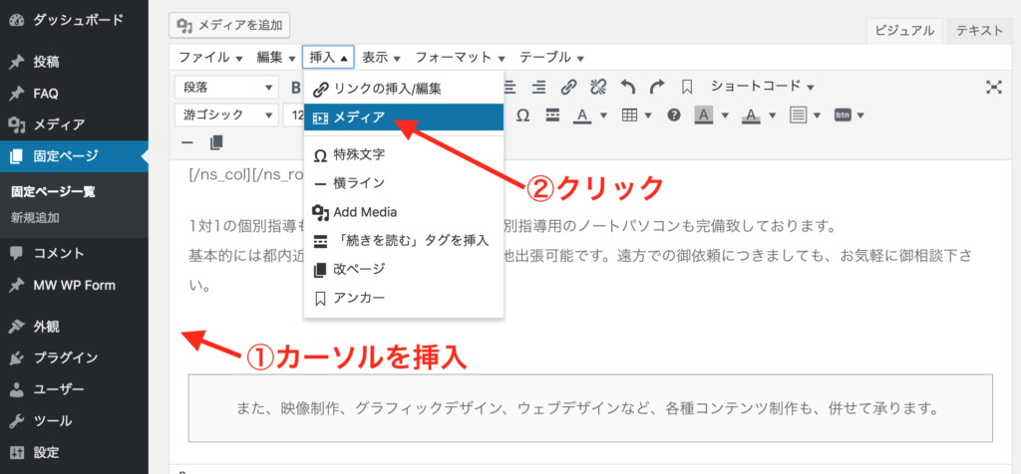Viewport: 1021px width, 474px height.
Task: Open the ショートコード dropdown
Action: pyautogui.click(x=762, y=87)
